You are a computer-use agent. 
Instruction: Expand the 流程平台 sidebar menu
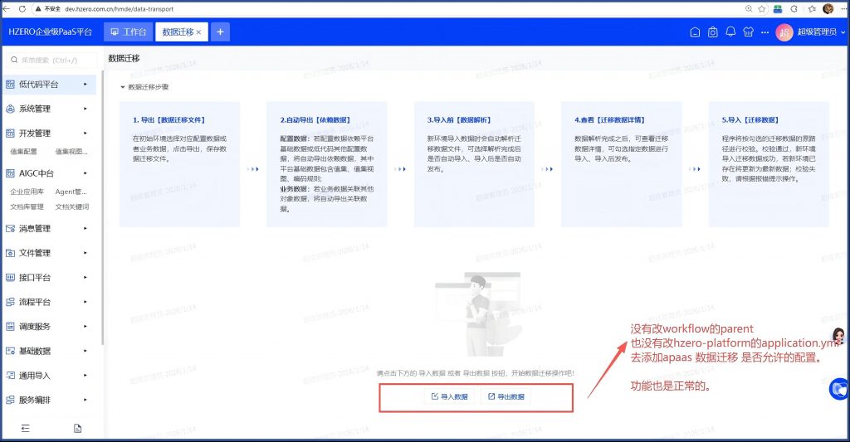pyautogui.click(x=48, y=302)
